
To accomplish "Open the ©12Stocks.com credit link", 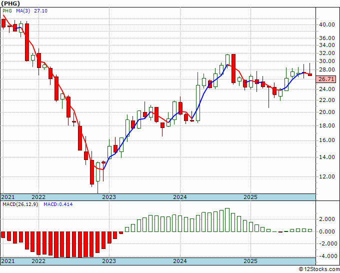I will pos(319,269).
